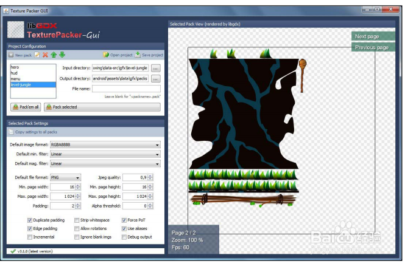Viewport: 405px width, 264px height.
Task: Select the hud pack
Action: pos(33,73)
